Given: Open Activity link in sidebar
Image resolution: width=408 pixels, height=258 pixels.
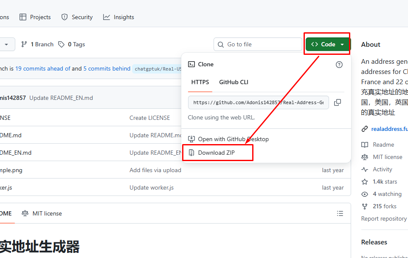Looking at the screenshot, I should tap(382, 170).
